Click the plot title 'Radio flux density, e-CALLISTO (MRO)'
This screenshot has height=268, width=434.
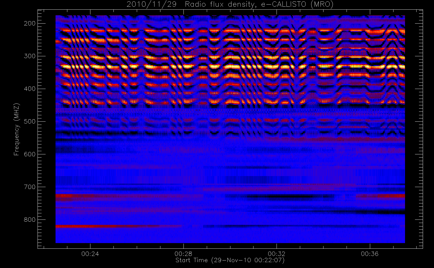[x=259, y=5]
